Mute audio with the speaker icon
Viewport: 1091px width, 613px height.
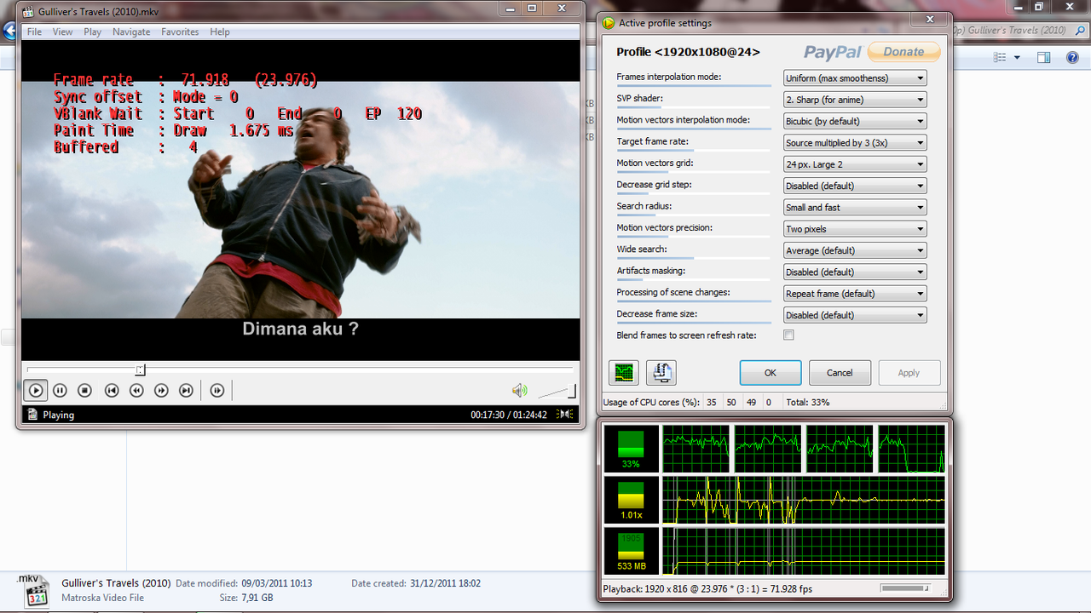519,391
